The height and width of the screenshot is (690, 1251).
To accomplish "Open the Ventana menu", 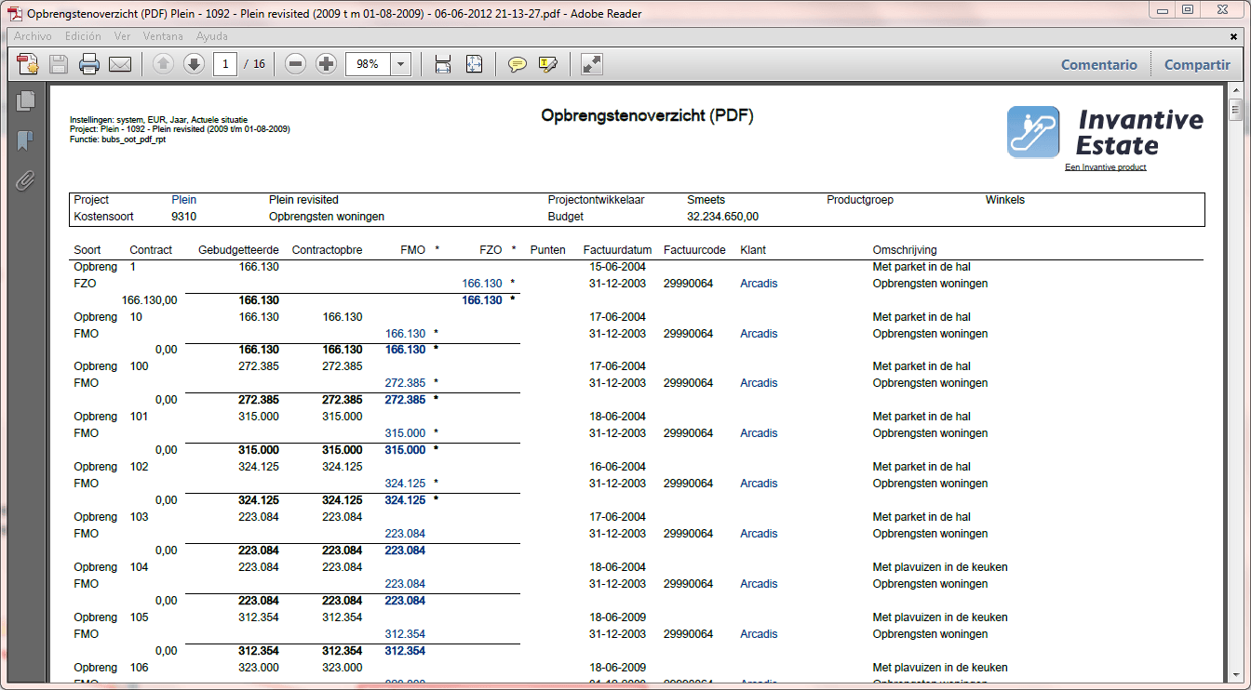I will pyautogui.click(x=163, y=36).
